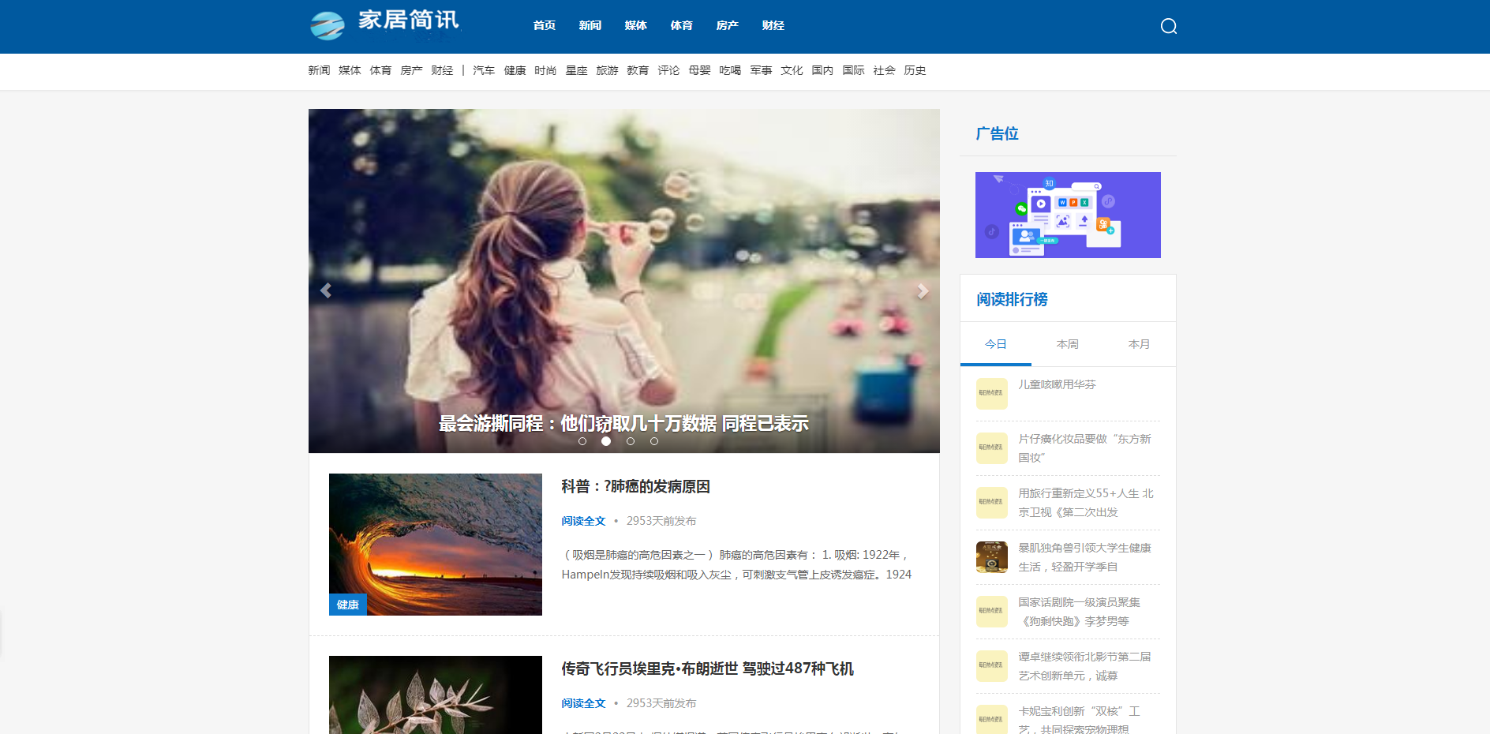Viewport: 1490px width, 734px height.
Task: Open 新闻 in the blue header menu
Action: pyautogui.click(x=590, y=25)
